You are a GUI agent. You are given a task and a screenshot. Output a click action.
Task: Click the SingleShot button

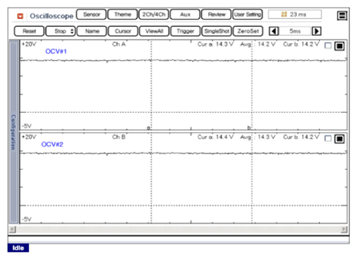[217, 31]
